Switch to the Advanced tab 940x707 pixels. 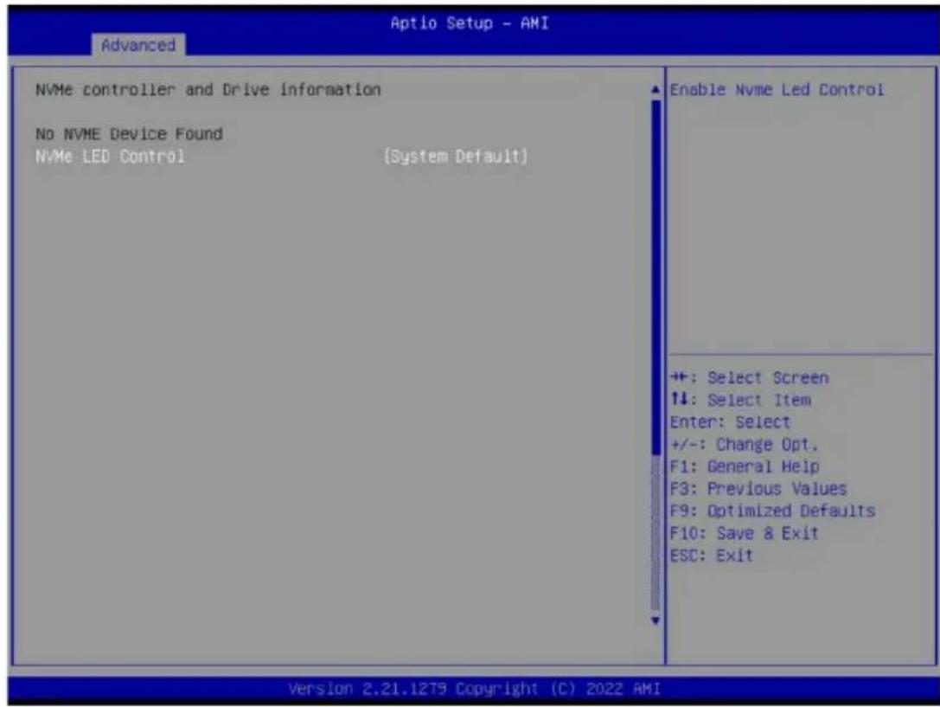pos(138,45)
